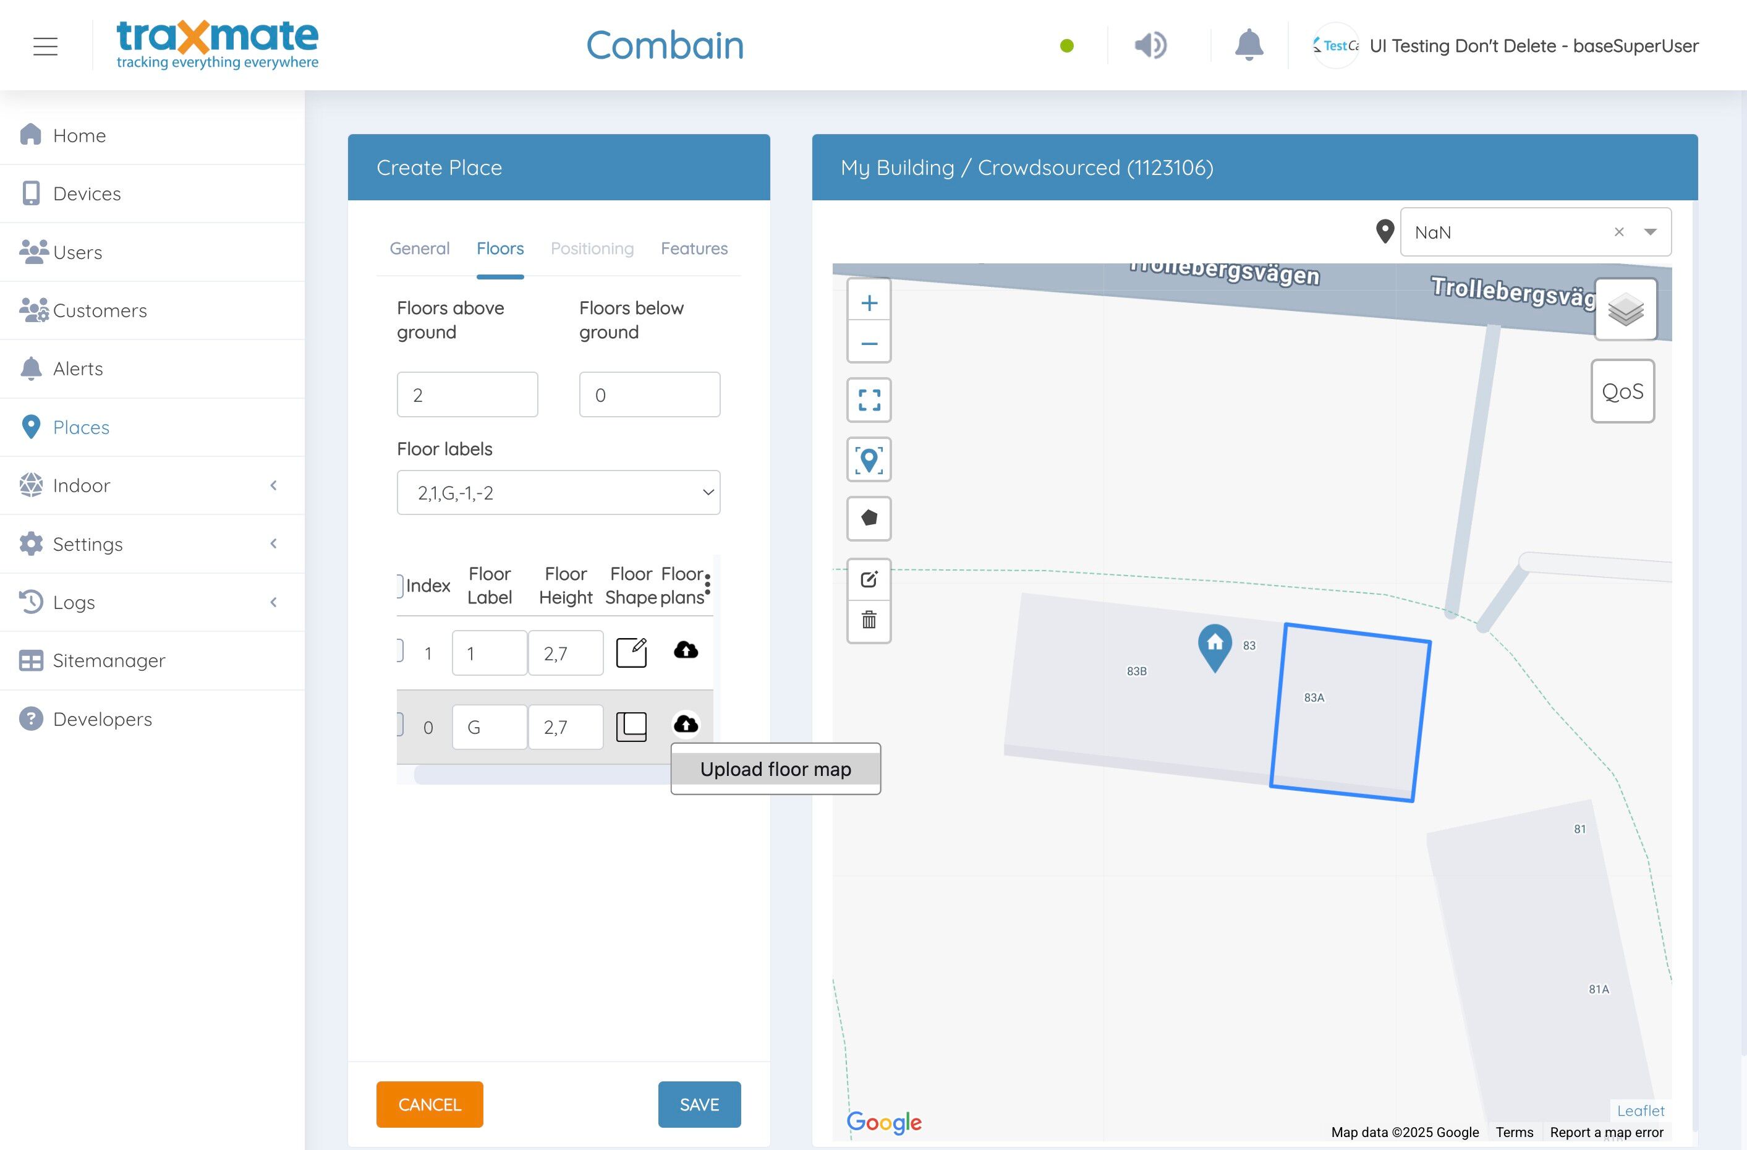Click the SAVE button
Viewport: 1747px width, 1150px height.
(x=699, y=1104)
